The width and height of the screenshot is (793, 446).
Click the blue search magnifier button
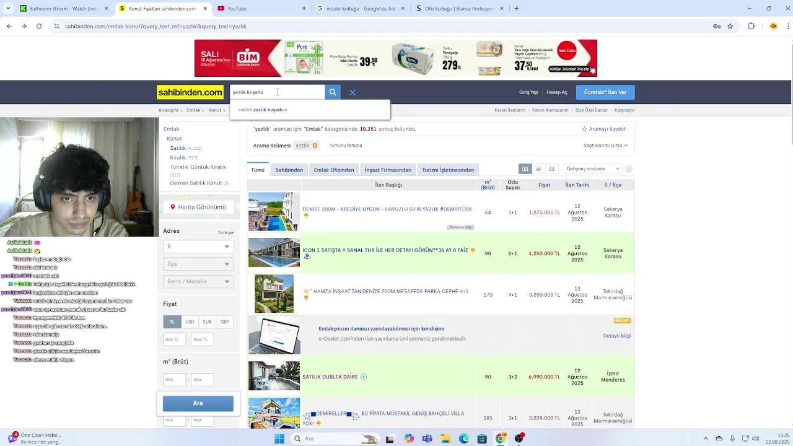coord(333,92)
